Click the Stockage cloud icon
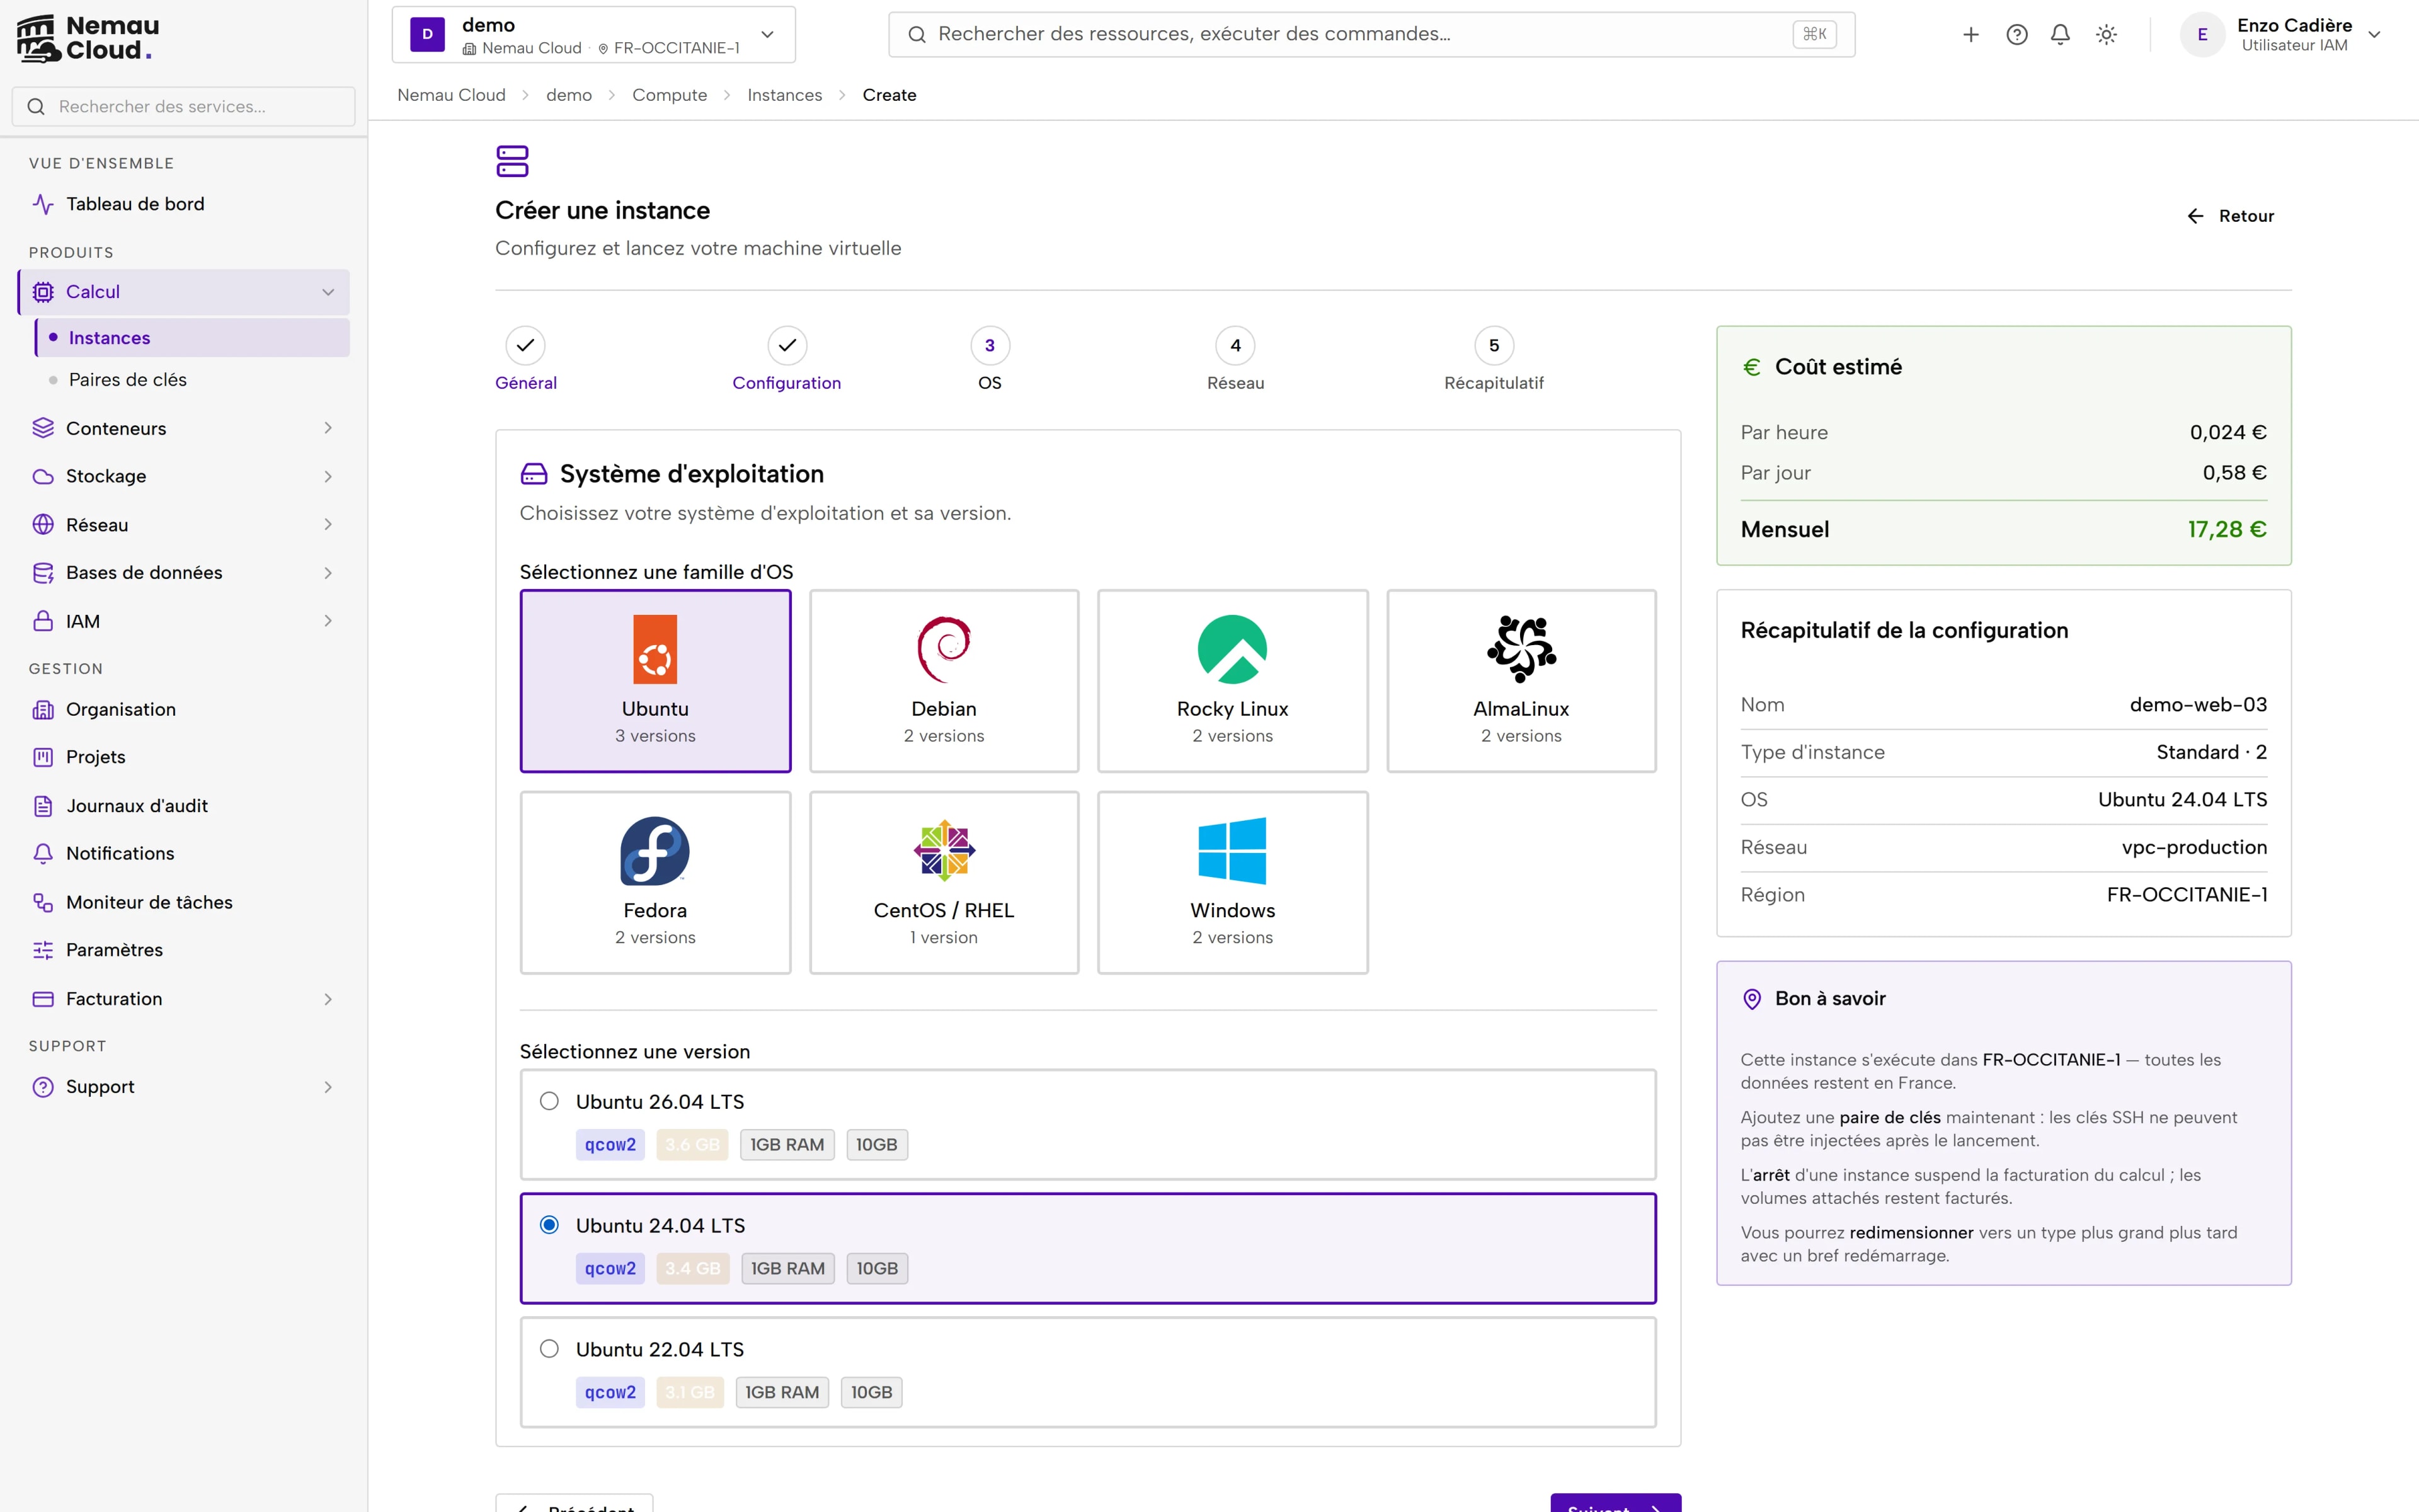 (43, 476)
